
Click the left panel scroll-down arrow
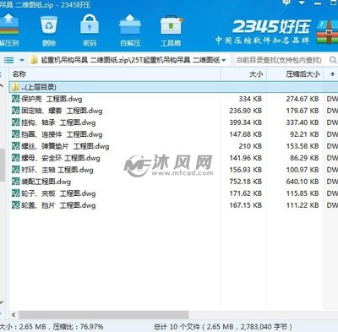click(2, 302)
